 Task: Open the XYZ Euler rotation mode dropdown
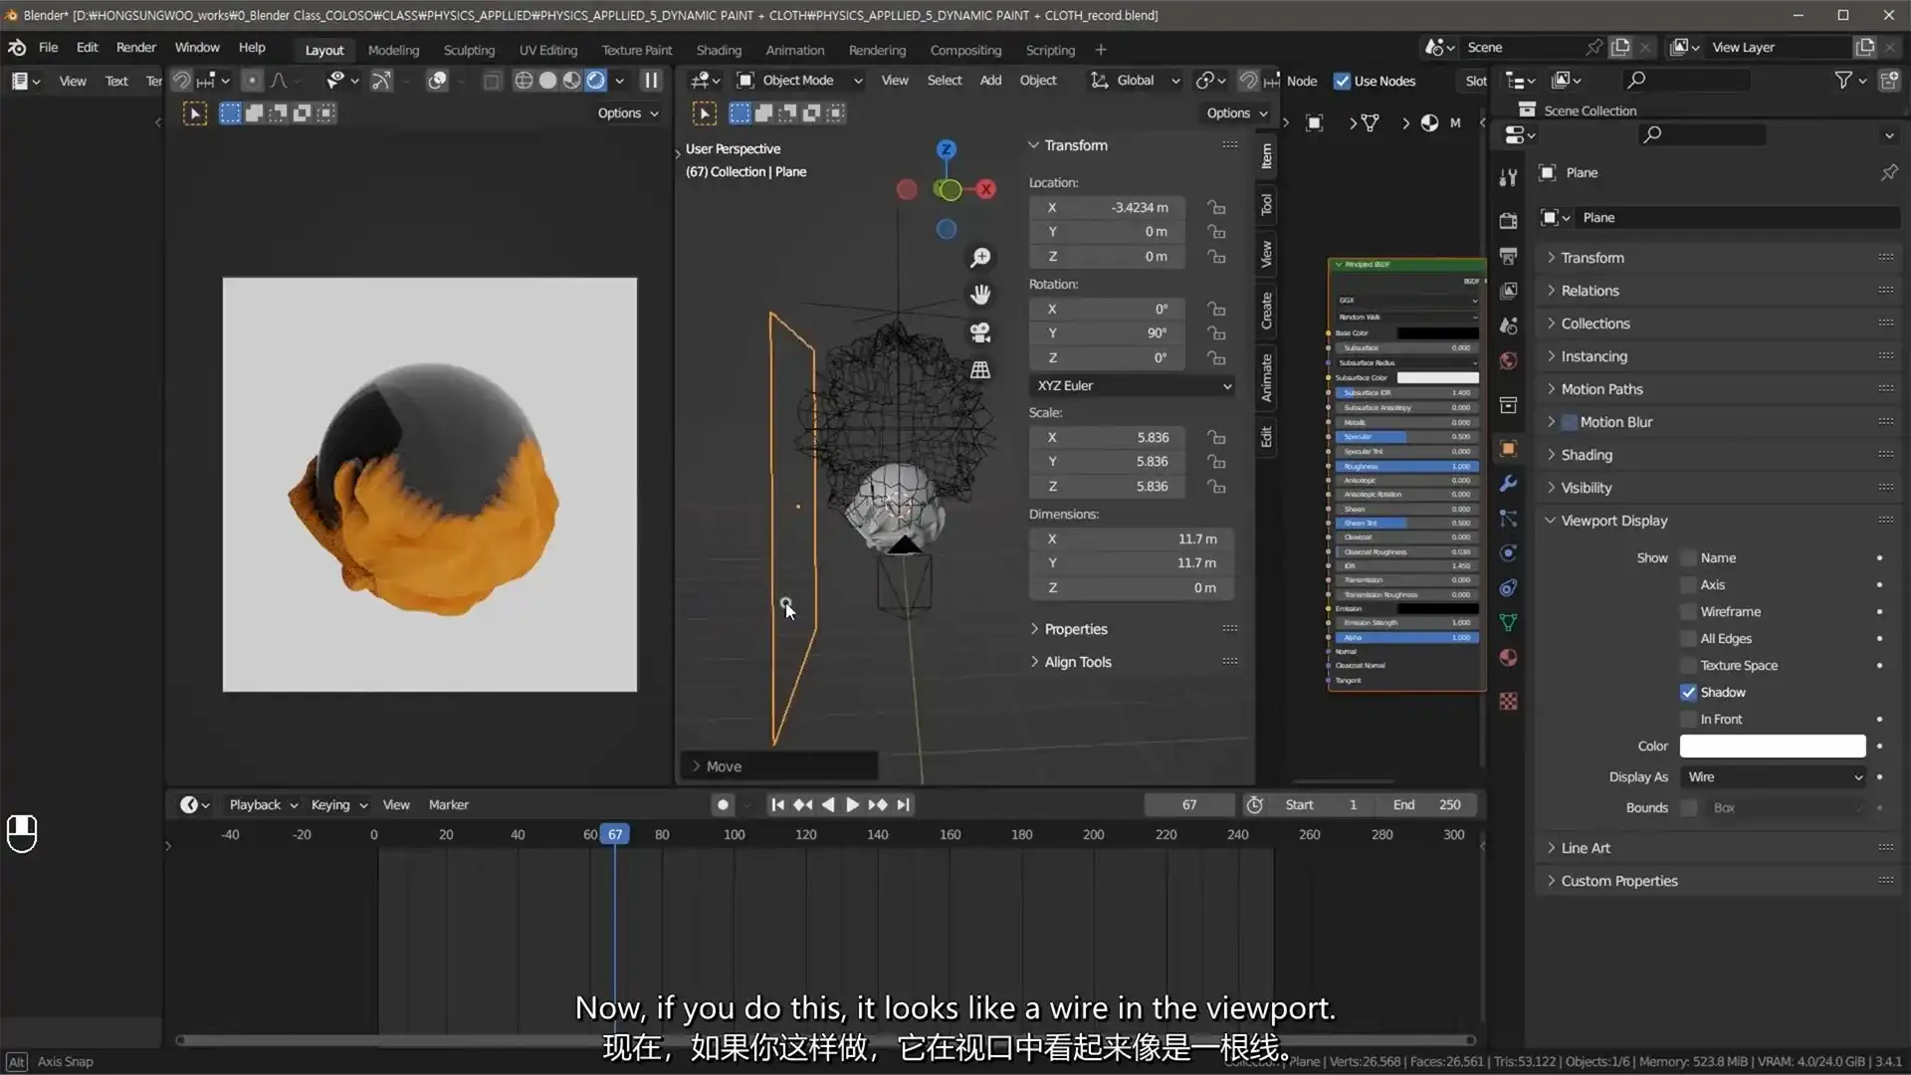pos(1133,385)
